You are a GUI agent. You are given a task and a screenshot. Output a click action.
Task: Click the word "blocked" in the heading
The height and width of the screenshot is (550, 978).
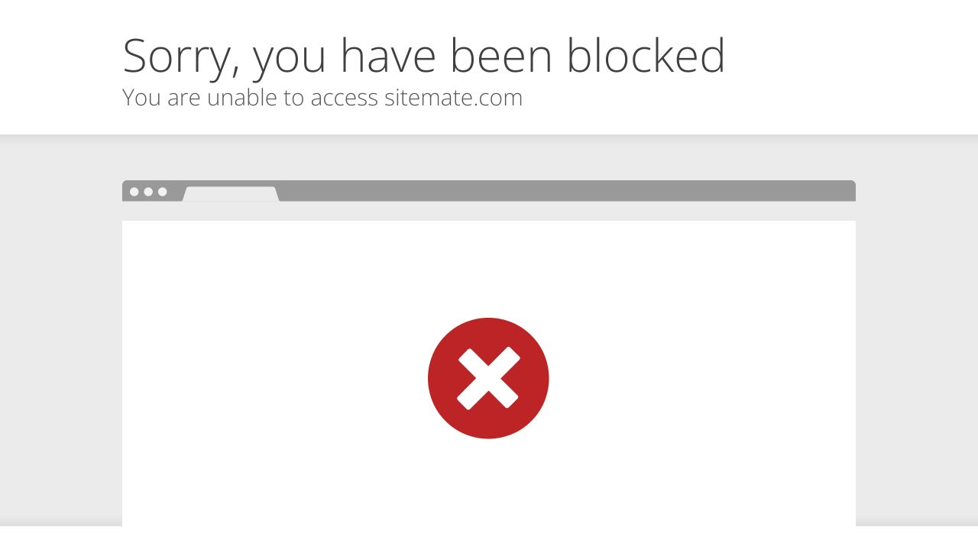(x=646, y=57)
